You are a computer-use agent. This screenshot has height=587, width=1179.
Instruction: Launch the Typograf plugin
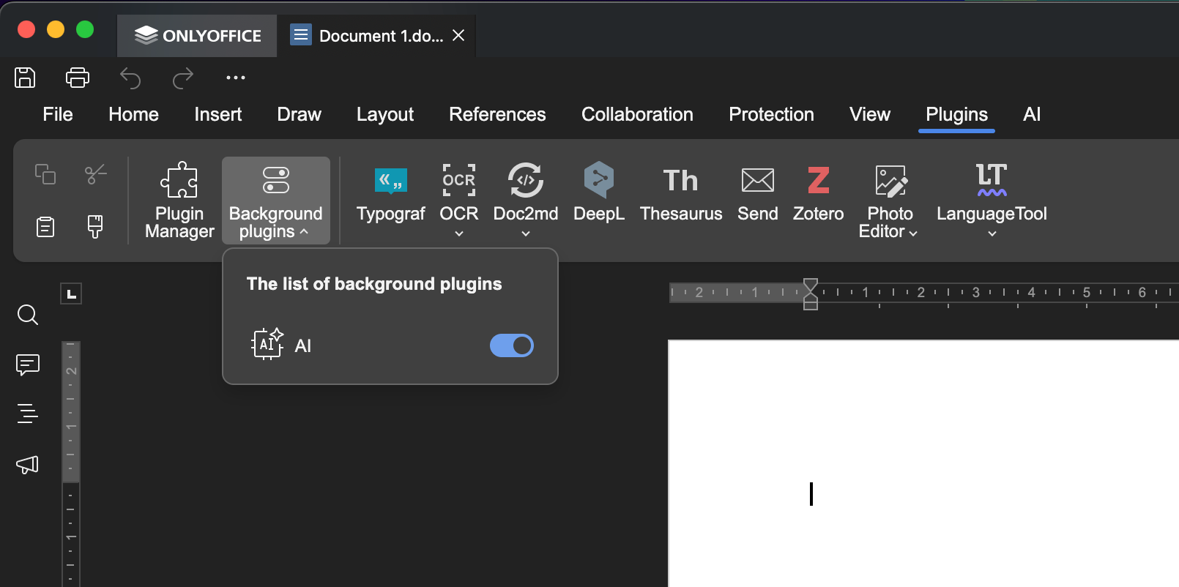390,193
